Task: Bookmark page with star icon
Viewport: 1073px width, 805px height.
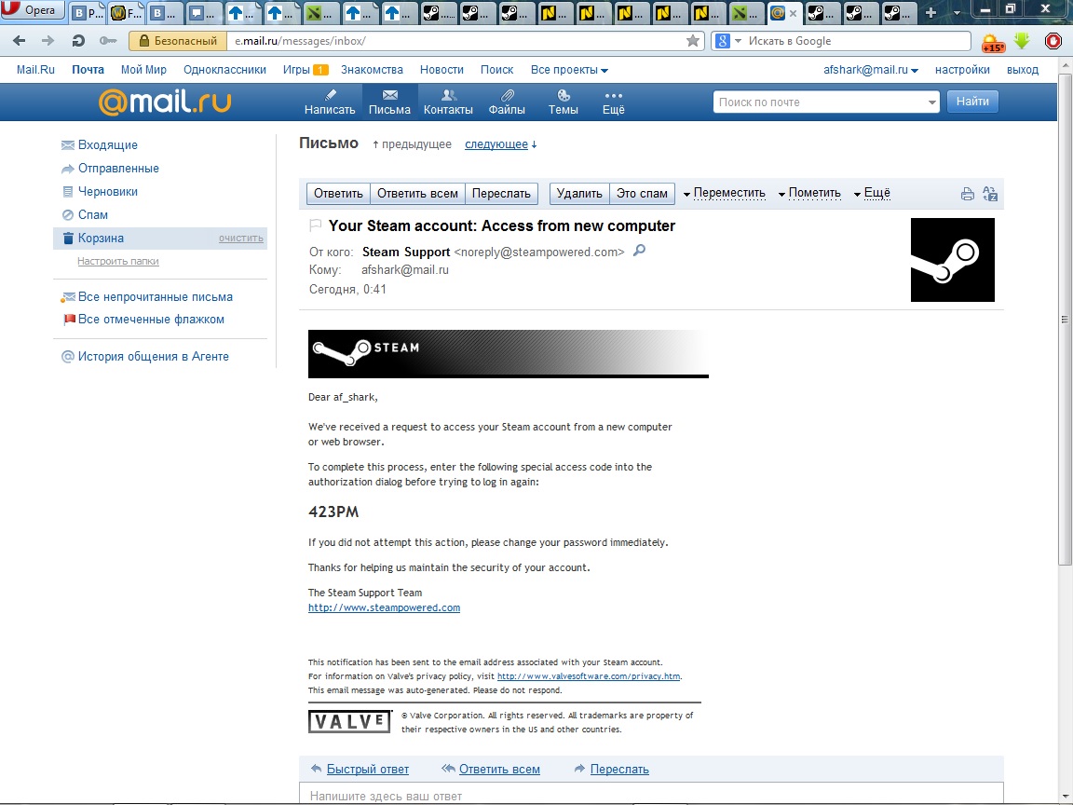Action: pyautogui.click(x=693, y=41)
